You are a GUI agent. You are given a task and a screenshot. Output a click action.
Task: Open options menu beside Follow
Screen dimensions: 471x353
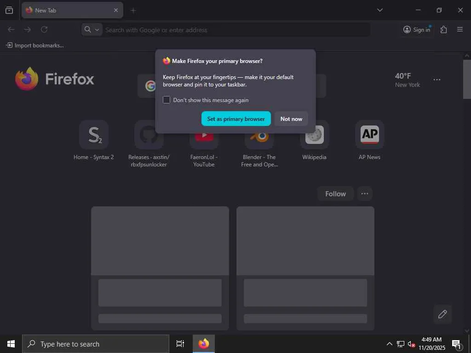(x=365, y=194)
